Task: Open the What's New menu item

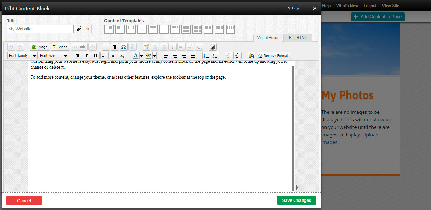Action: tap(347, 6)
